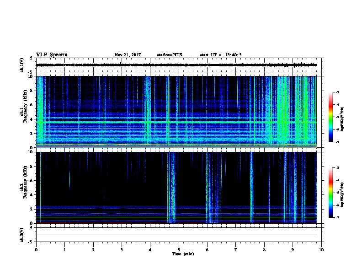Click time axis tick label '10'
Image resolution: width=362 pixels, height=280 pixels.
[321, 250]
